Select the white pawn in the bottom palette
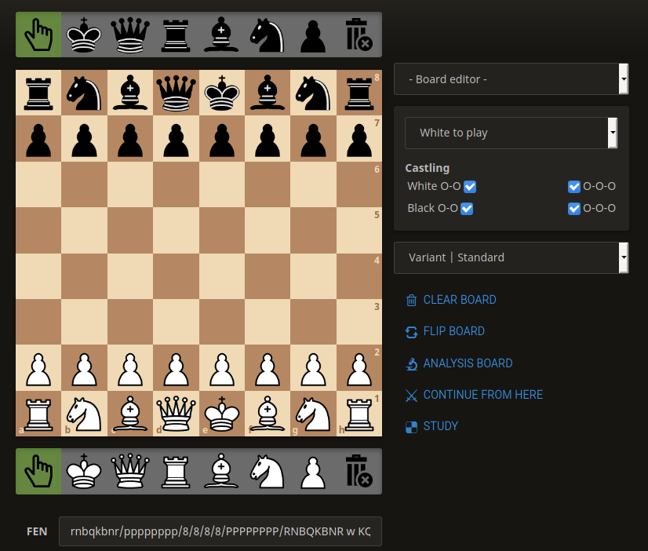 pyautogui.click(x=312, y=471)
